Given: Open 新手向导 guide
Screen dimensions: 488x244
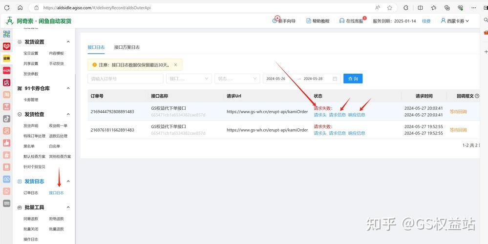Looking at the screenshot, I should (284, 21).
